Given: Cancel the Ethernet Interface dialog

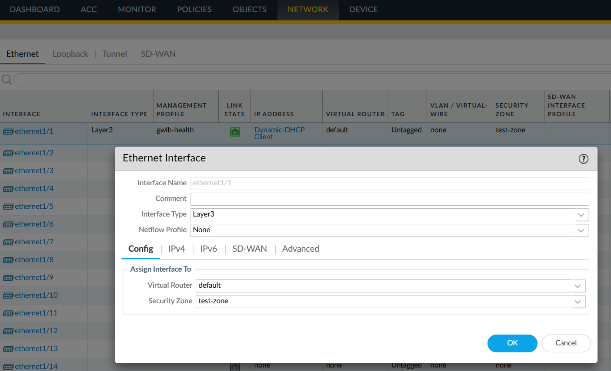Looking at the screenshot, I should coord(566,343).
